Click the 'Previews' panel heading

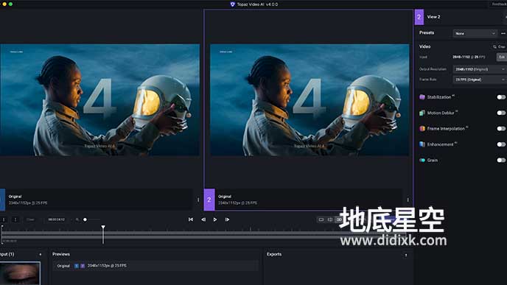(61, 254)
